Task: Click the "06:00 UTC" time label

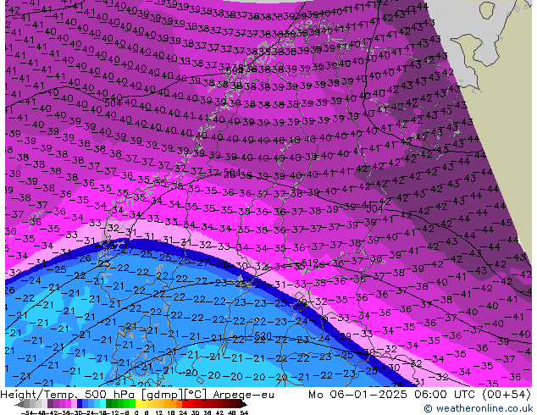Action: click(x=444, y=395)
